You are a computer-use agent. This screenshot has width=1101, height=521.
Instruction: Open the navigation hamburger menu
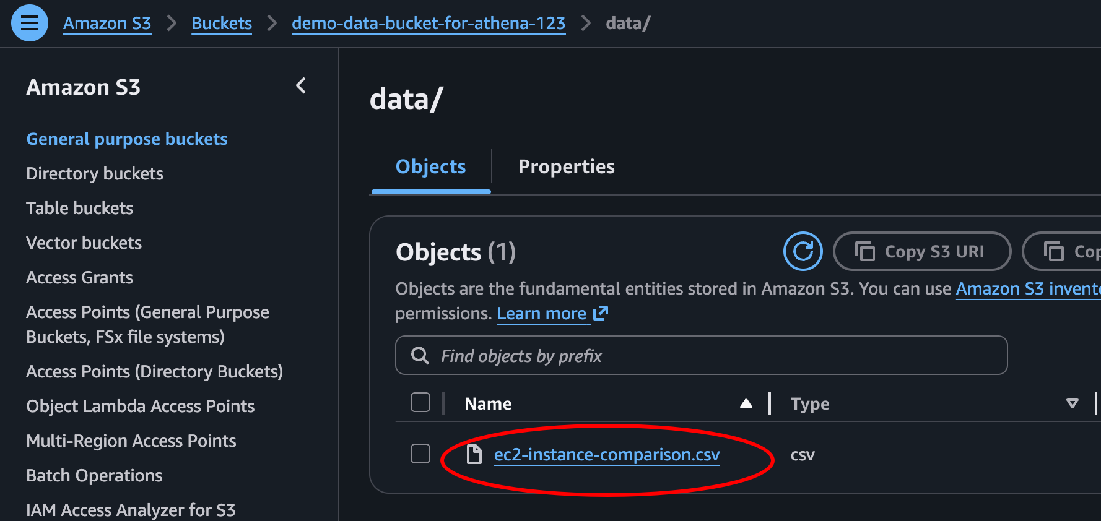tap(29, 22)
